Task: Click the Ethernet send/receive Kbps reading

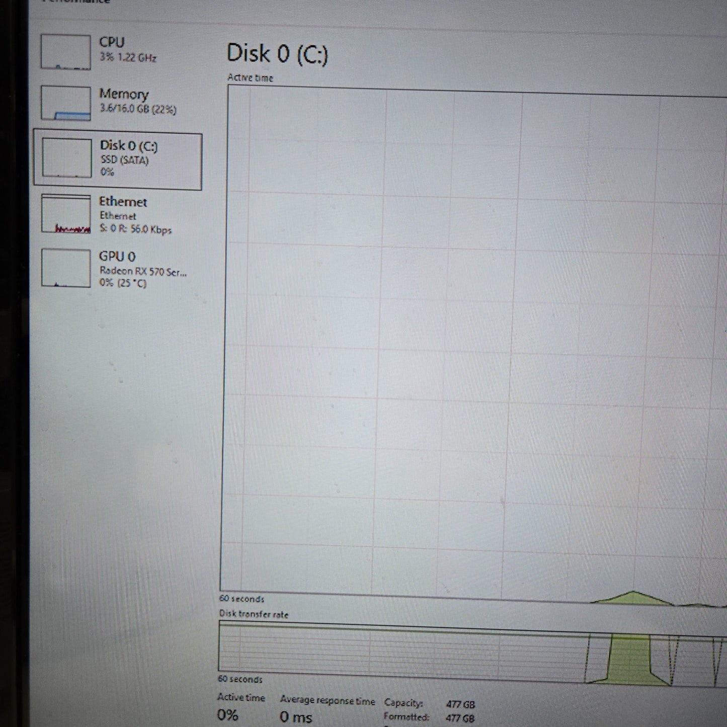Action: click(135, 229)
